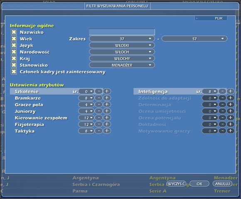The height and width of the screenshot is (199, 241).
Task: Open the Bramkarze value dropdown
Action: 86,98
